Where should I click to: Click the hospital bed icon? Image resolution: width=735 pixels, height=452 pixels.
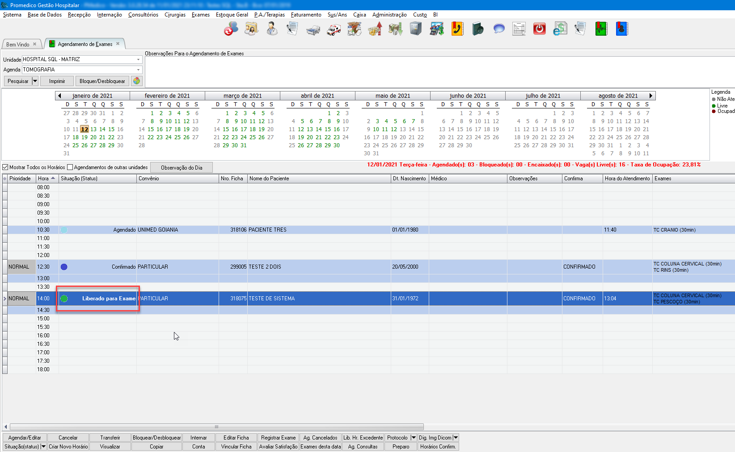tap(313, 29)
